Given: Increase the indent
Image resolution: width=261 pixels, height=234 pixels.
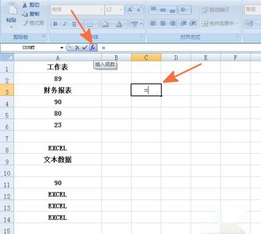Looking at the screenshot, I should tap(192, 23).
